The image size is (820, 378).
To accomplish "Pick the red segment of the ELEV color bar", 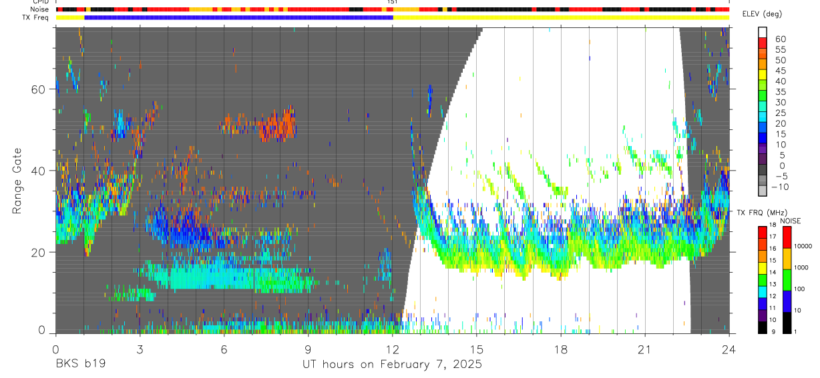I will tap(763, 43).
